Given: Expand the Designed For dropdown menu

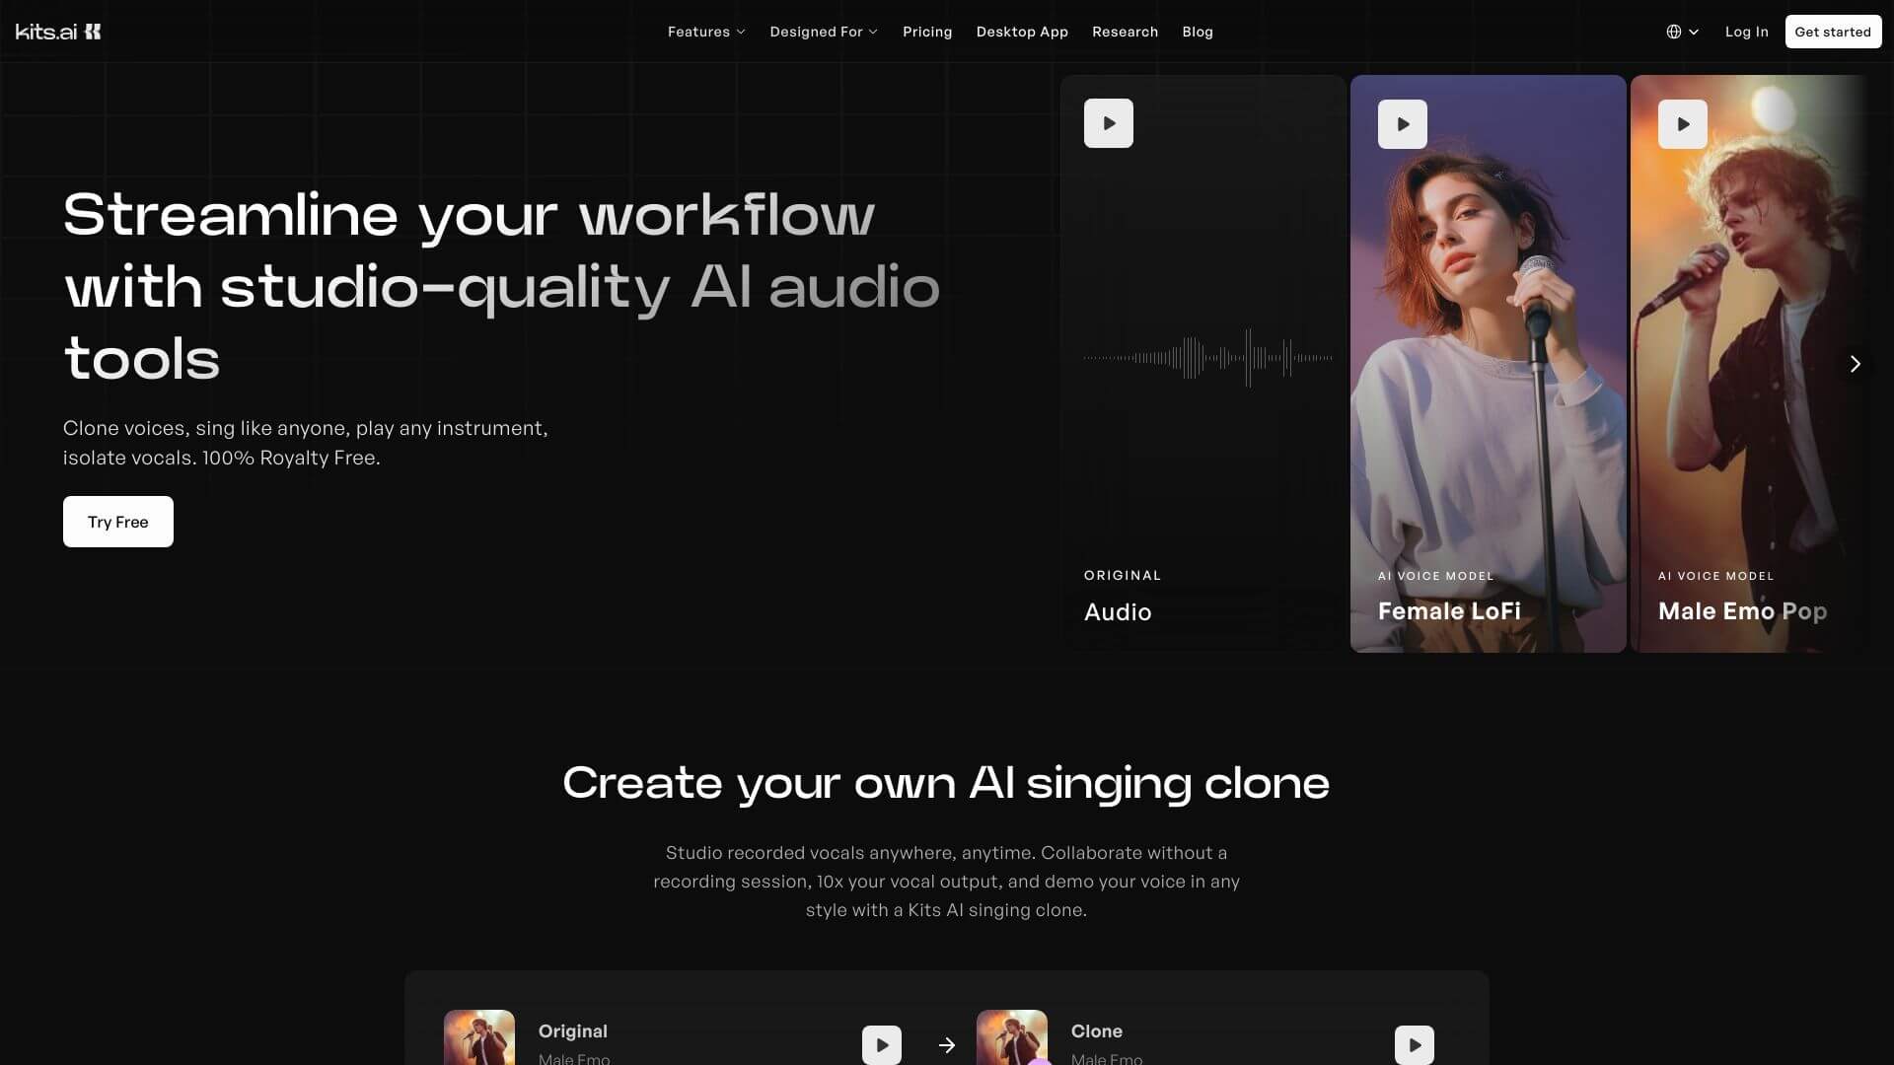Looking at the screenshot, I should pos(824,31).
